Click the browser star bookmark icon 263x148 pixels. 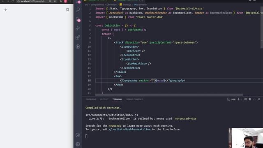coord(55,1)
